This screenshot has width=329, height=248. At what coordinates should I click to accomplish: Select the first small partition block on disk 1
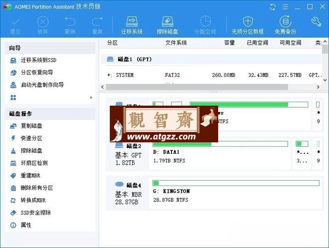click(158, 104)
